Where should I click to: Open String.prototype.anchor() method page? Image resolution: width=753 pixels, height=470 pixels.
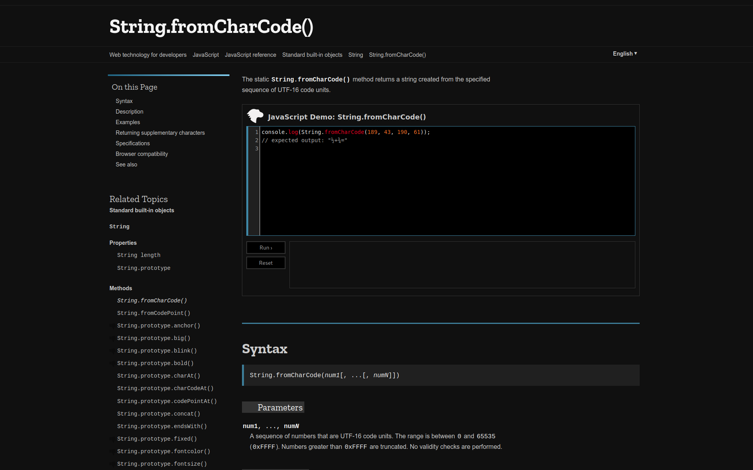pyautogui.click(x=158, y=325)
